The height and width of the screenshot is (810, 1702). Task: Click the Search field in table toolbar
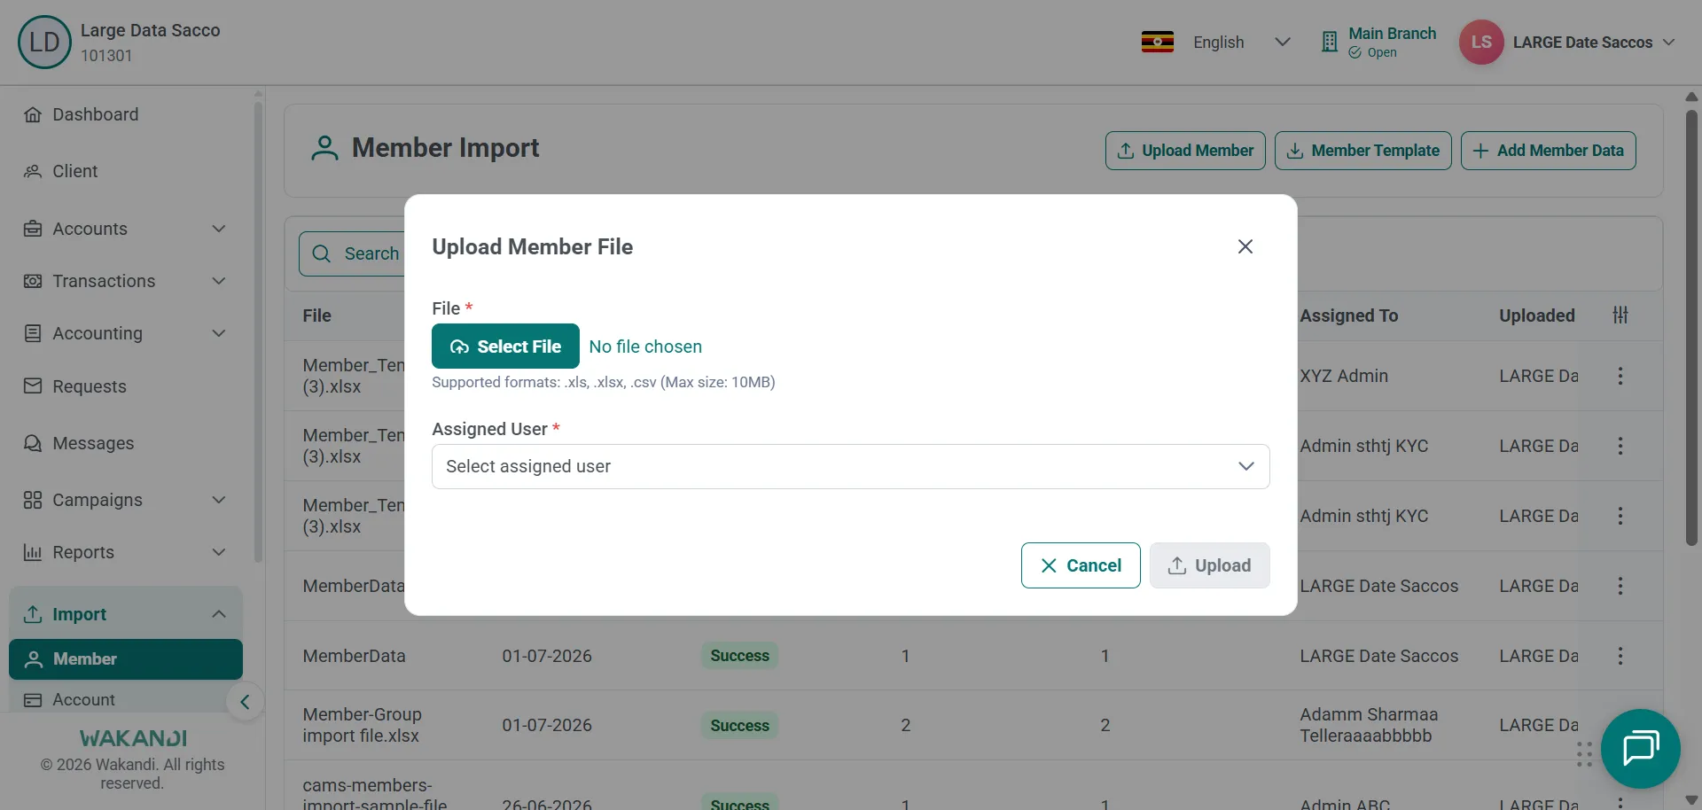pyautogui.click(x=352, y=253)
